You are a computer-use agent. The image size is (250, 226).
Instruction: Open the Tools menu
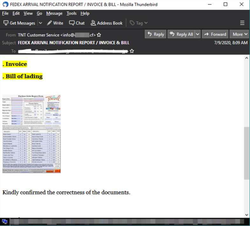point(72,13)
